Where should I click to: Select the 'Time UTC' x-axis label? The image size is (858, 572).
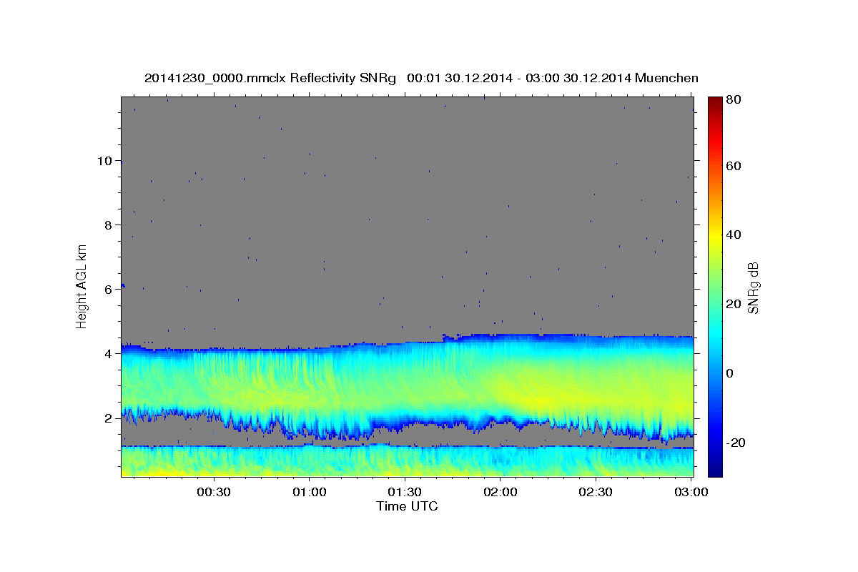pyautogui.click(x=407, y=506)
